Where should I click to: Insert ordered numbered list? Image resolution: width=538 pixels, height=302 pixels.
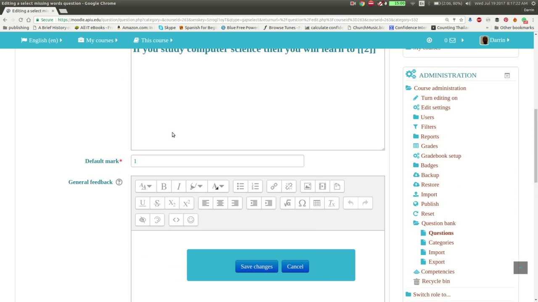click(x=255, y=186)
